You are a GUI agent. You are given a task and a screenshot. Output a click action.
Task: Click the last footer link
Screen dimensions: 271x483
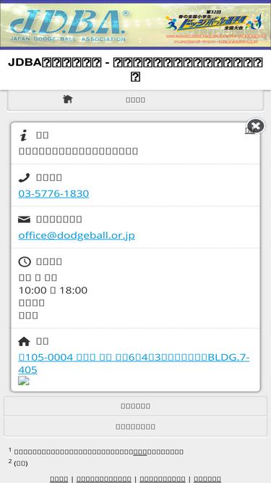[207, 479]
